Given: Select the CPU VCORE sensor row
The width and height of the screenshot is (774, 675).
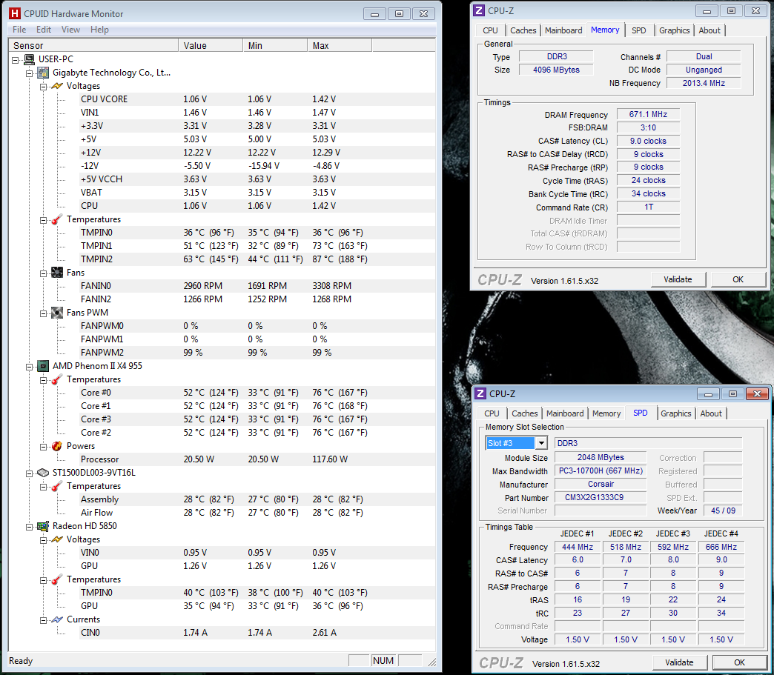Looking at the screenshot, I should 258,99.
